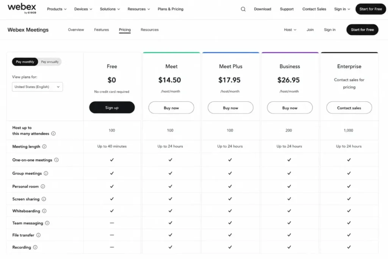The height and width of the screenshot is (259, 388).
Task: Show info icon for File transfer
Action: tap(38, 235)
